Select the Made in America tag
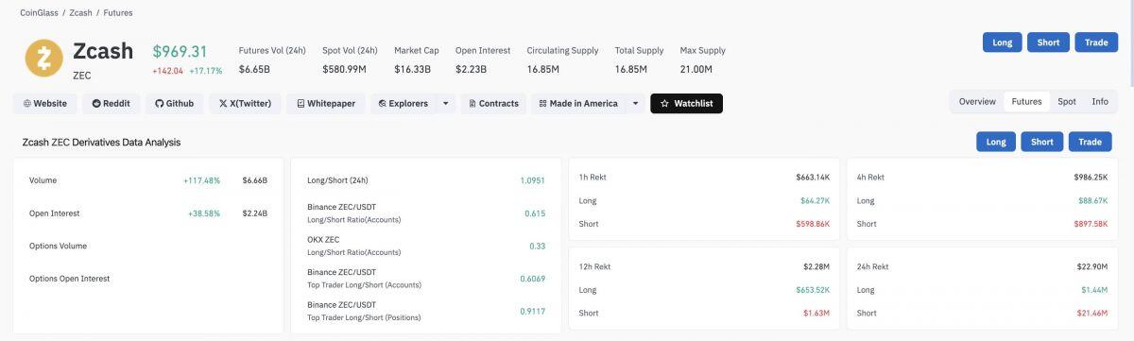Viewport: 1134px width, 341px height. (x=578, y=103)
